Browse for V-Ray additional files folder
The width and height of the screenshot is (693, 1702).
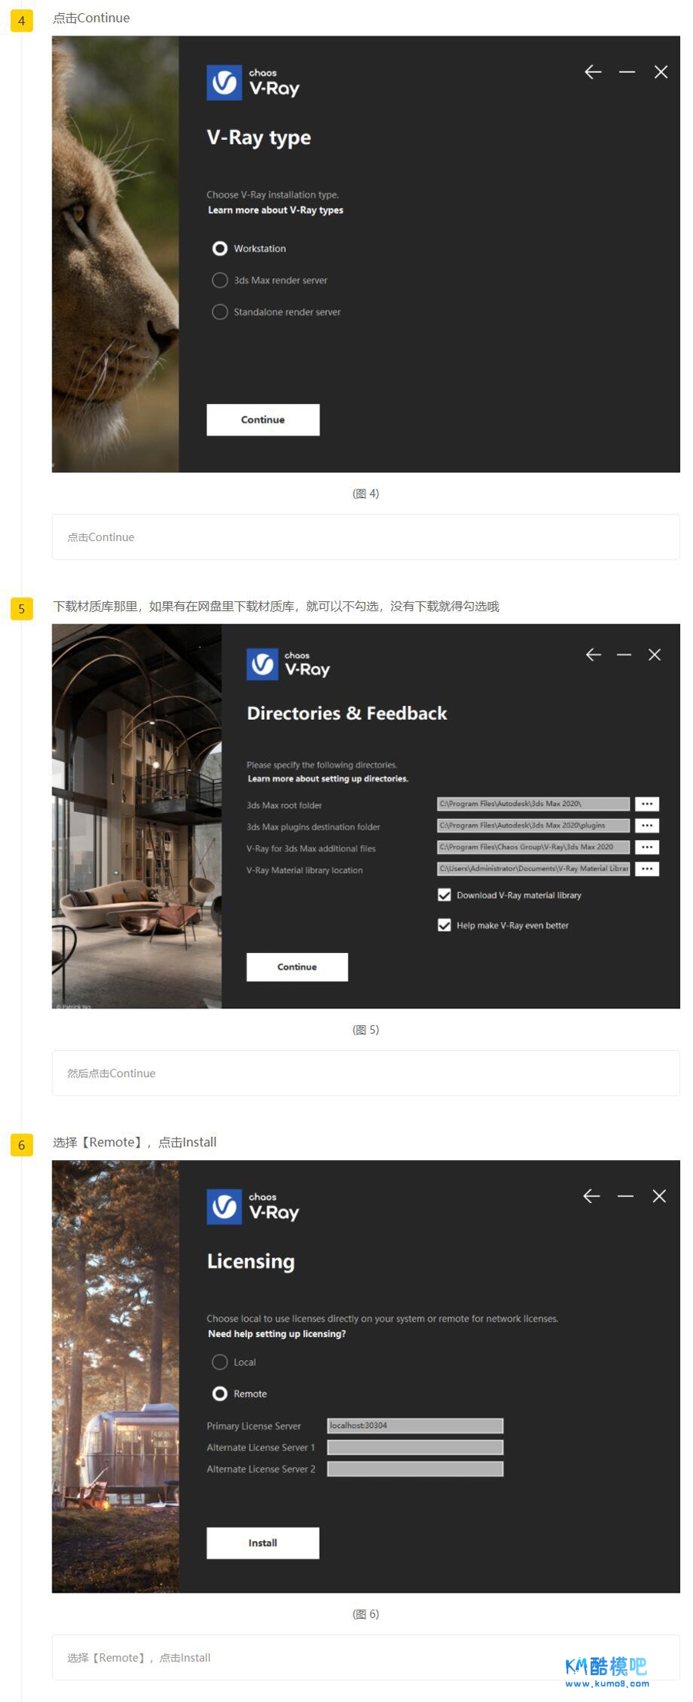[647, 848]
